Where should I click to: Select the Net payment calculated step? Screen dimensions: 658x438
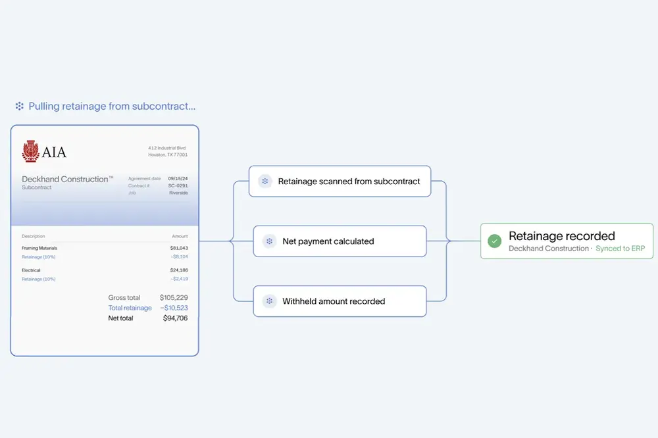(340, 241)
